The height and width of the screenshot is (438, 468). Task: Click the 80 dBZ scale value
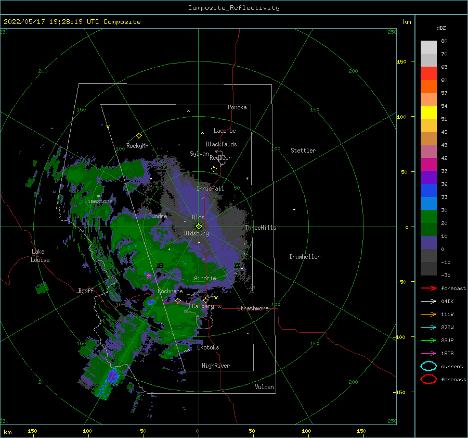[x=444, y=41]
